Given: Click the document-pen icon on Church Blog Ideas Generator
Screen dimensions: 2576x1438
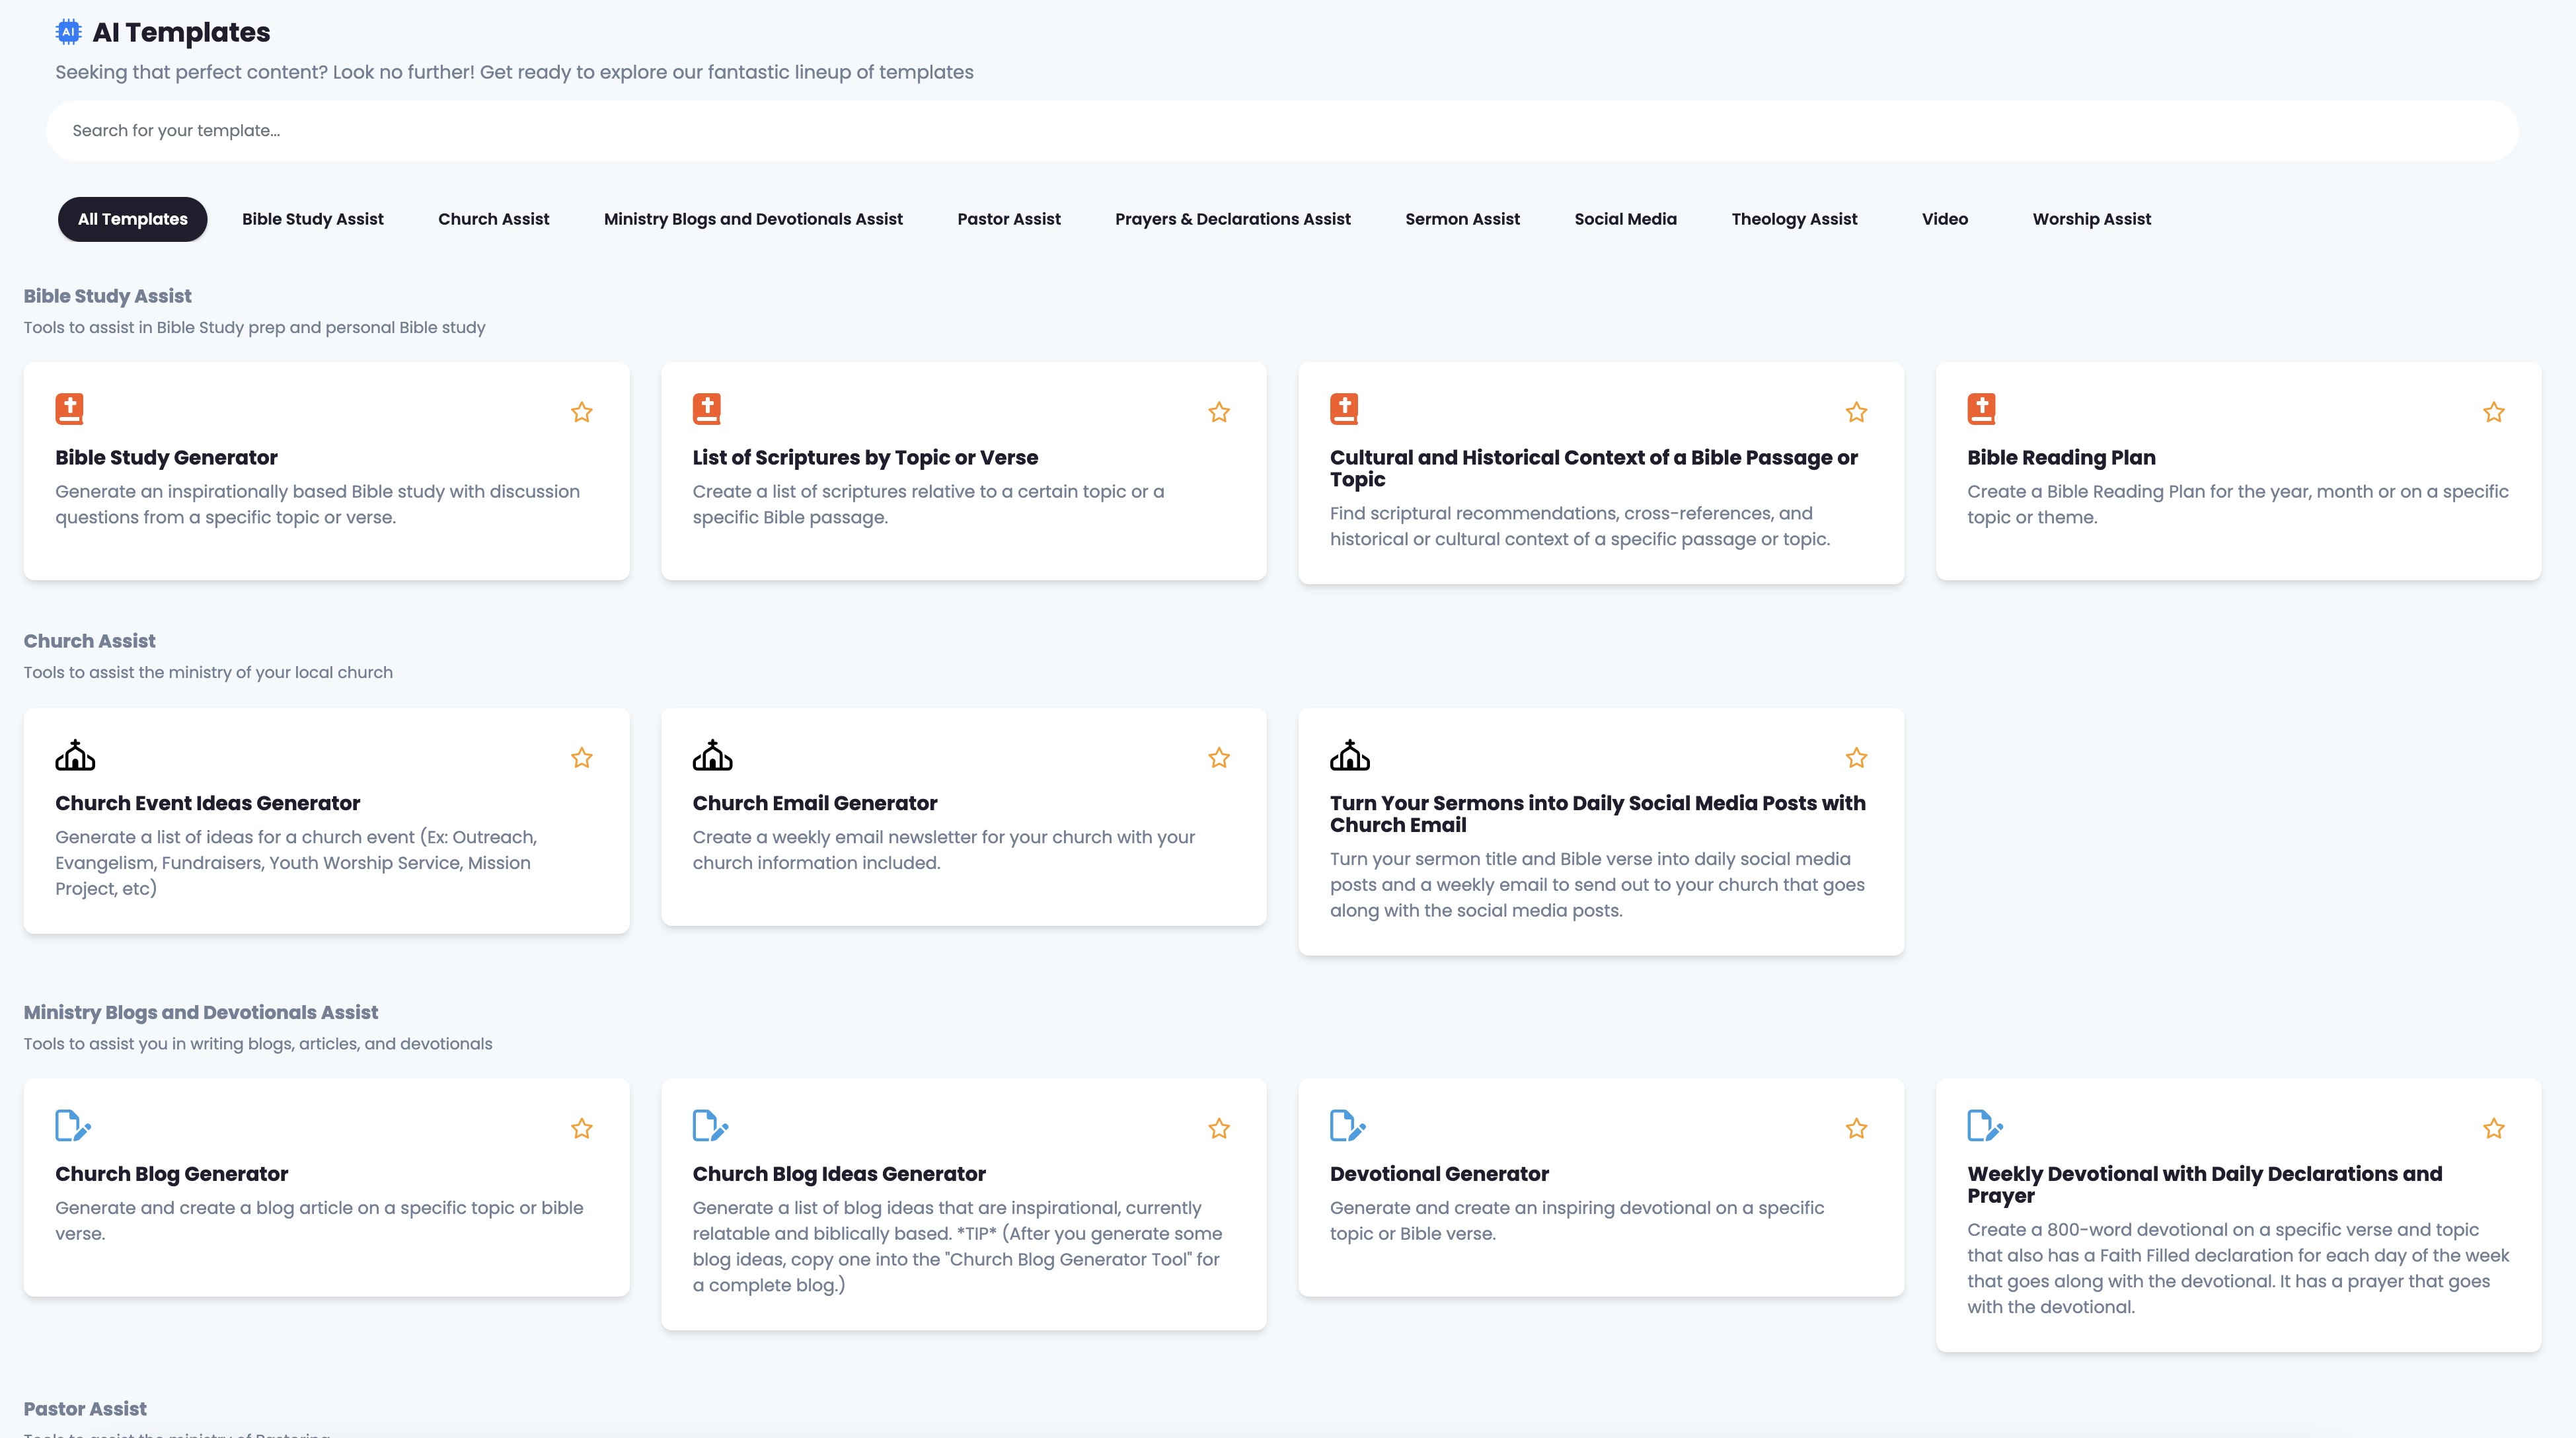Looking at the screenshot, I should pyautogui.click(x=710, y=1126).
